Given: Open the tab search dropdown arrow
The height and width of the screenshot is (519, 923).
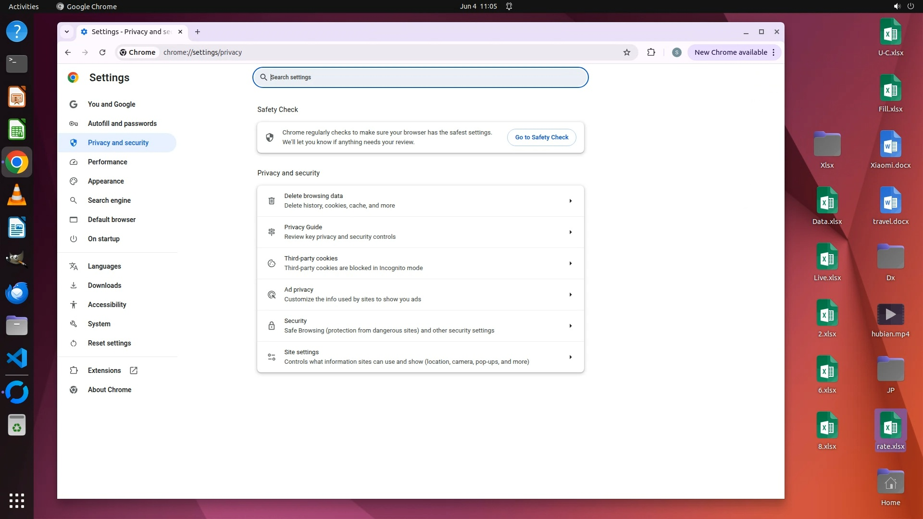Looking at the screenshot, I should tap(67, 32).
